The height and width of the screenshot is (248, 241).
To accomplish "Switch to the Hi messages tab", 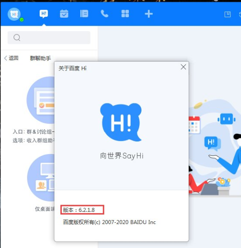I will [44, 14].
